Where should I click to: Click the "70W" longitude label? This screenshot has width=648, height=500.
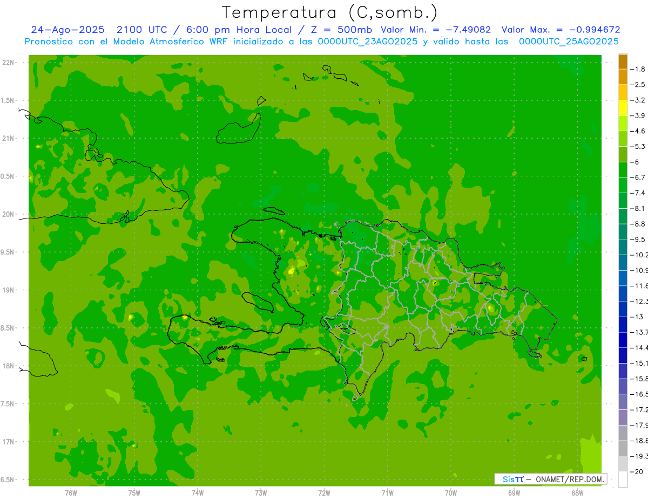[x=451, y=493]
